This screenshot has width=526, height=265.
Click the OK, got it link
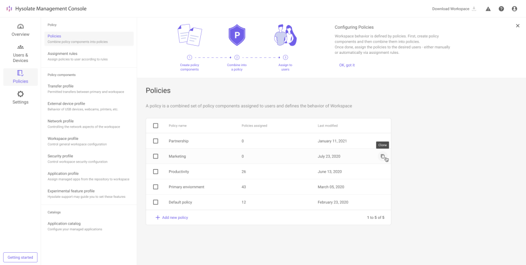pyautogui.click(x=347, y=65)
